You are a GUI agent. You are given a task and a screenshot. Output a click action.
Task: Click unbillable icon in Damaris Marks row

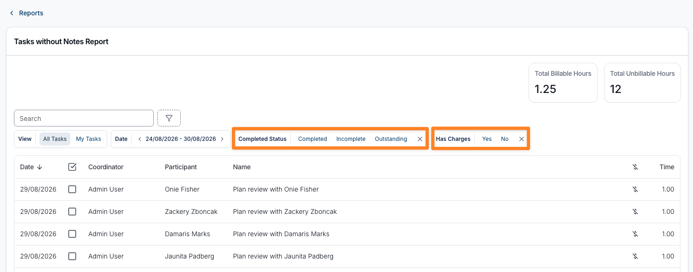tap(635, 234)
